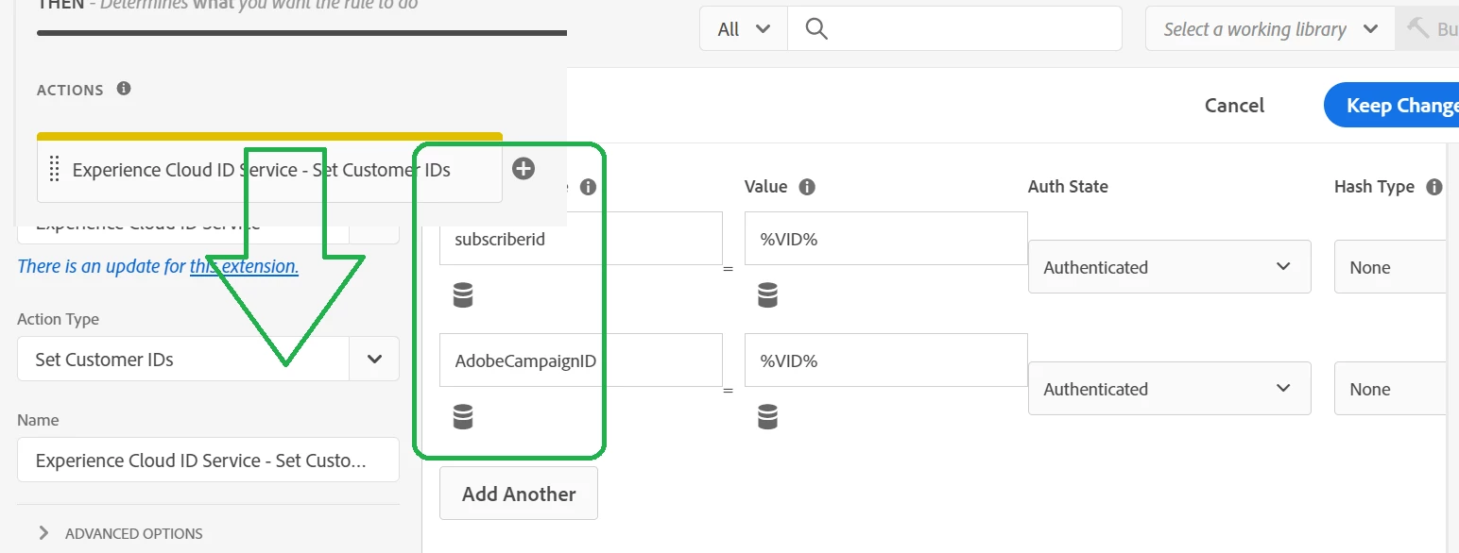Expand the ADVANCED OPTIONS section

[x=120, y=533]
